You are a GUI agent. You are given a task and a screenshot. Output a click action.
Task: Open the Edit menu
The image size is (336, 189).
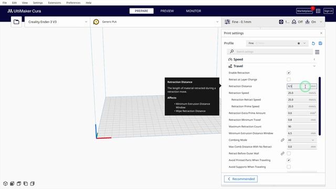pyautogui.click(x=14, y=3)
